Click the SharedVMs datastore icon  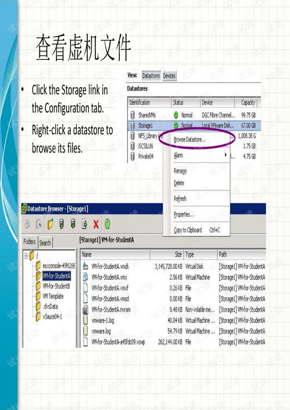(133, 115)
